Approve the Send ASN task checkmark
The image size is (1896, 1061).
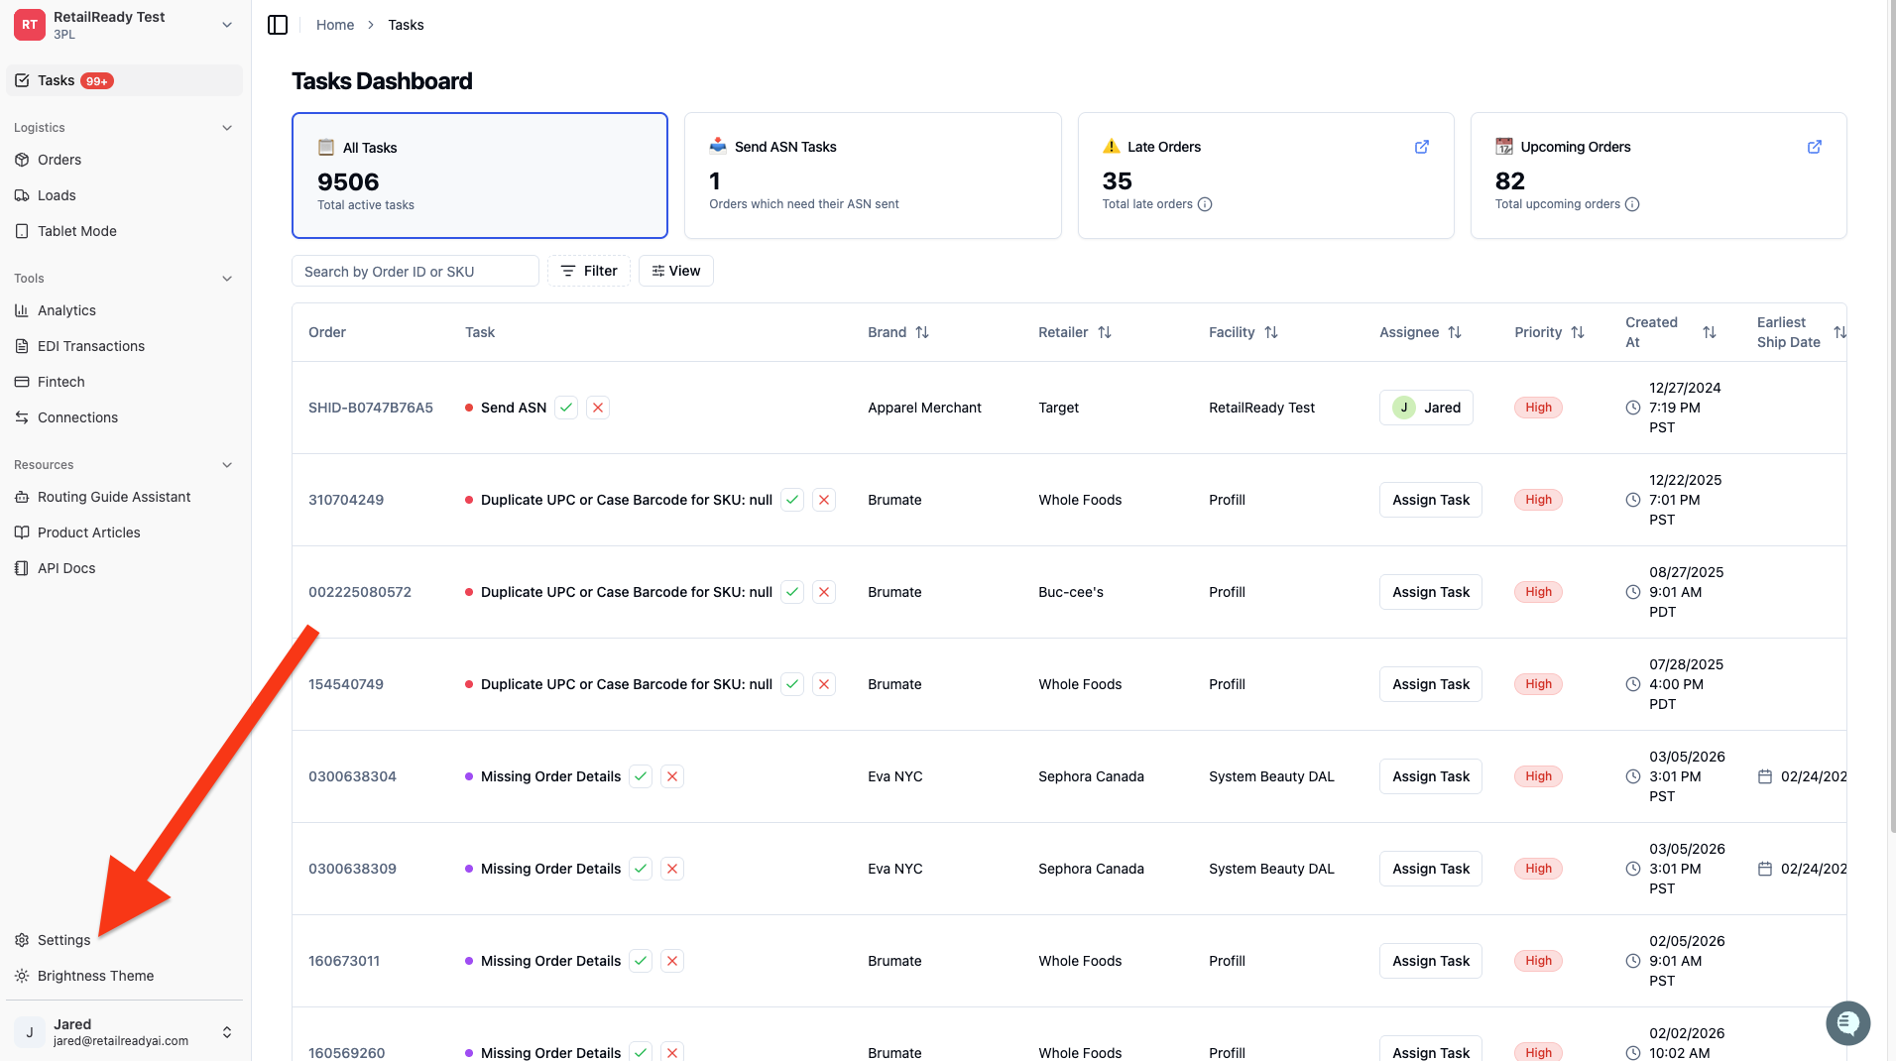566,408
